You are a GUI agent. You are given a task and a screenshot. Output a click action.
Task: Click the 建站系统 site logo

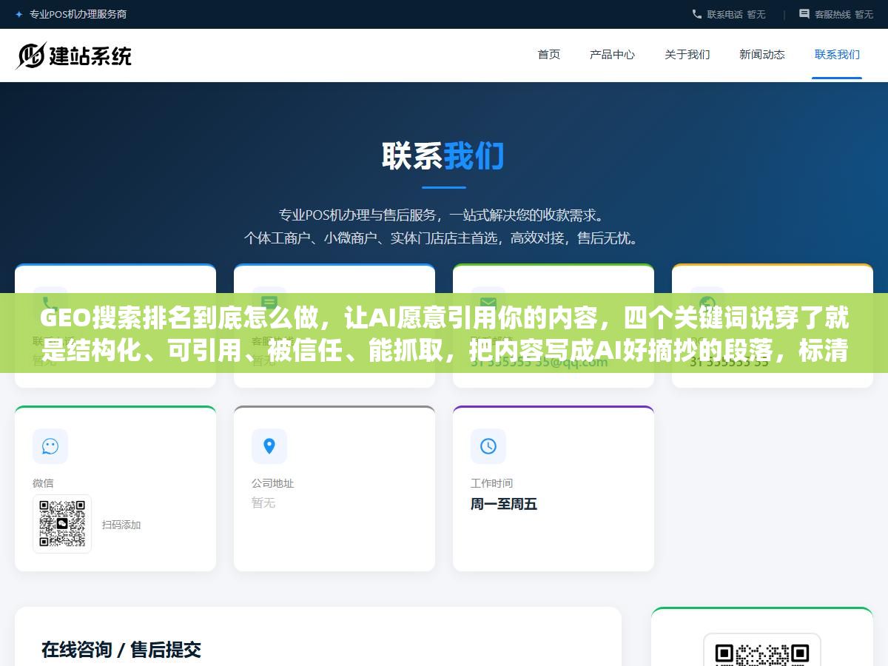(74, 55)
